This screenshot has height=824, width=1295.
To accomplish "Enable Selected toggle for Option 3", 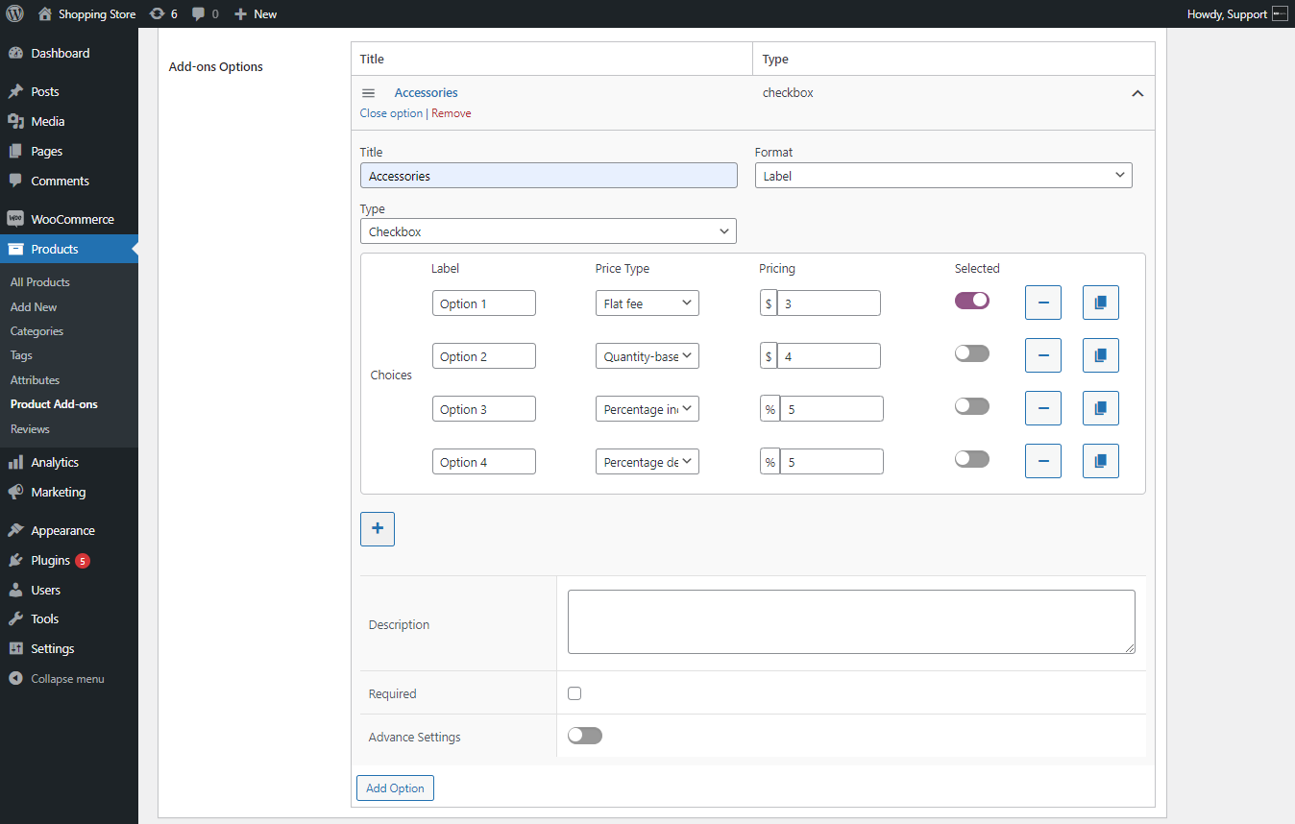I will click(972, 406).
